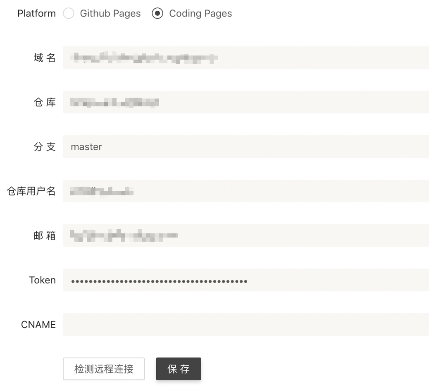Click the Token label
The height and width of the screenshot is (388, 429).
42,280
